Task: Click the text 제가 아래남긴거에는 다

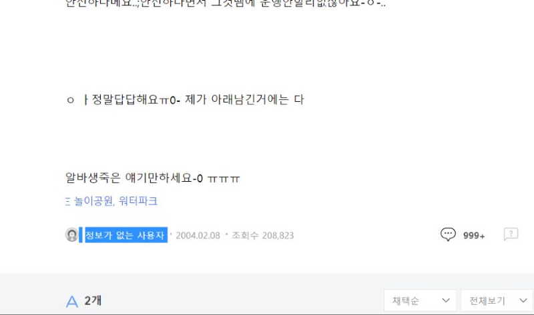Action: pyautogui.click(x=244, y=100)
